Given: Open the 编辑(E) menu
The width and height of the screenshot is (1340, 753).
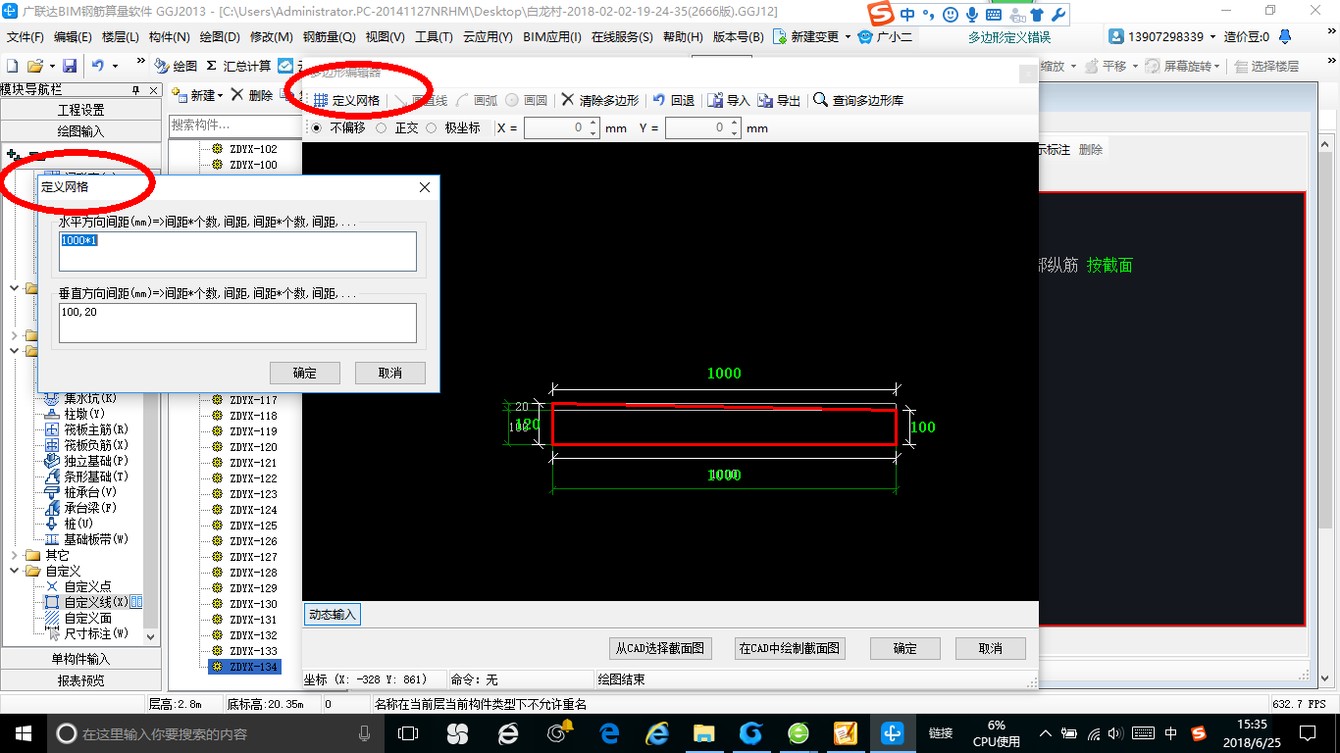Looking at the screenshot, I should click(x=73, y=36).
